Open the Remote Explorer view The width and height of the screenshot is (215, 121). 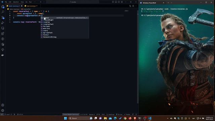click(3, 28)
